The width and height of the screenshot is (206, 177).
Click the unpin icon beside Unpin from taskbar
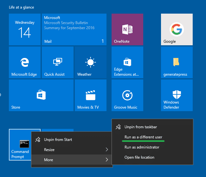click(118, 127)
